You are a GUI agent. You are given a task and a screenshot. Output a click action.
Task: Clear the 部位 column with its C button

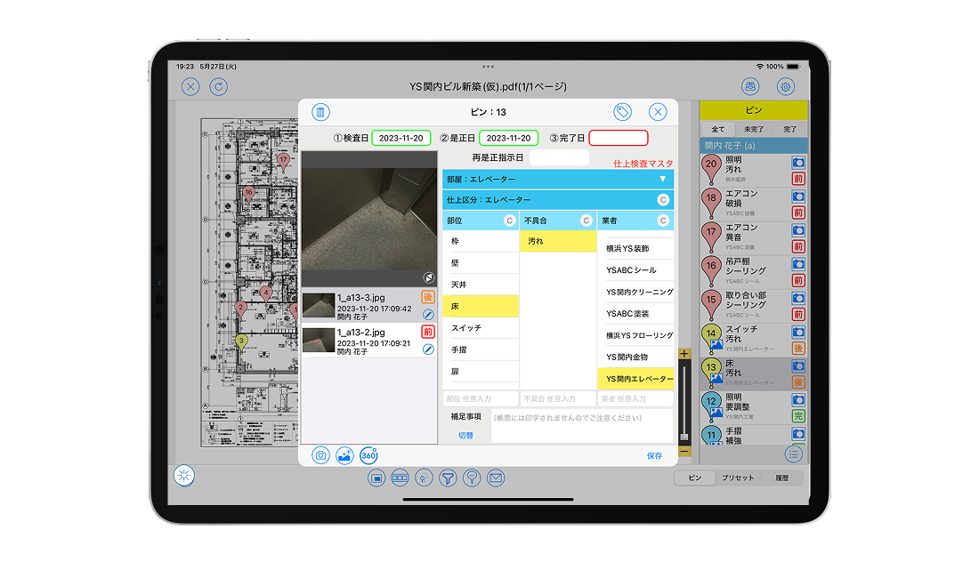coord(510,221)
